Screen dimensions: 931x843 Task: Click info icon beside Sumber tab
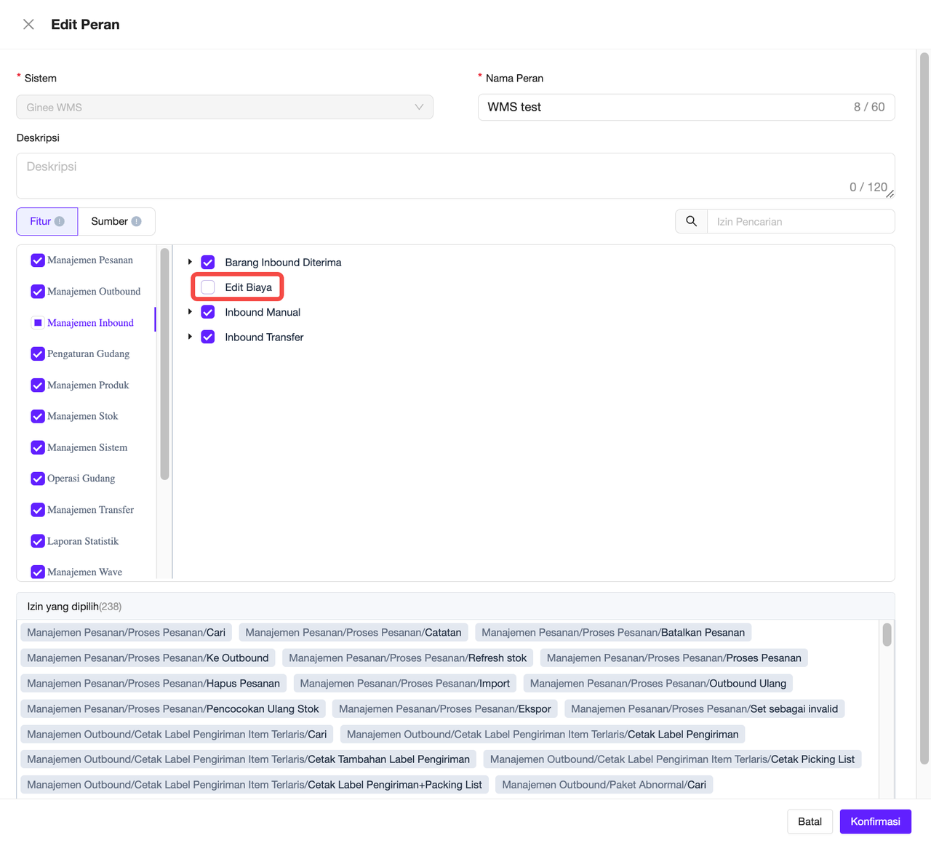pos(136,221)
